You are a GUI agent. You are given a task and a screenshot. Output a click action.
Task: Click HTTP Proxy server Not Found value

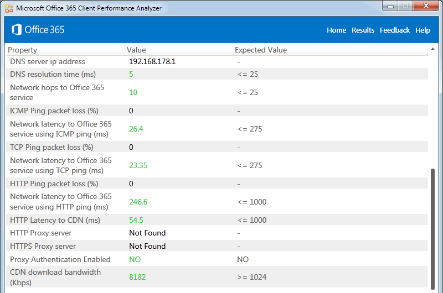click(x=147, y=233)
